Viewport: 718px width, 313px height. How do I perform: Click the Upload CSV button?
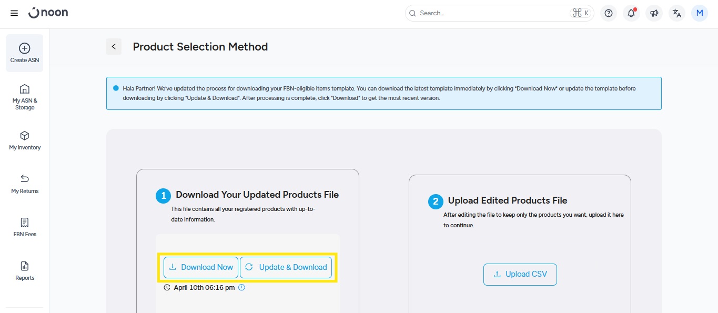coord(520,274)
